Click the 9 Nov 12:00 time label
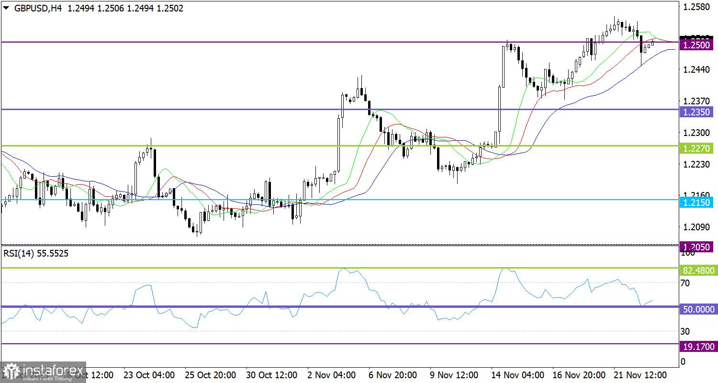 pyautogui.click(x=454, y=374)
